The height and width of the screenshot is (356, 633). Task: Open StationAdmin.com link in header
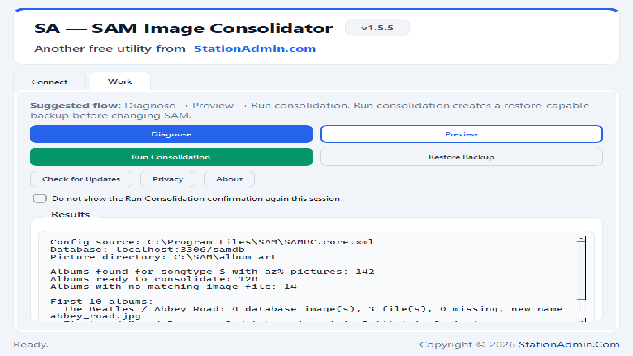[x=255, y=49]
